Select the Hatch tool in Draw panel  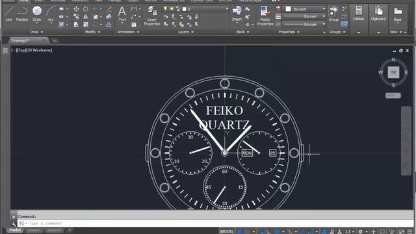coord(61,25)
